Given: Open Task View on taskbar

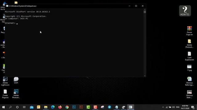Looking at the screenshot, I should point(24,107).
